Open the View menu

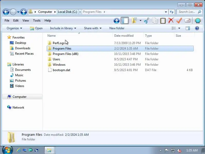point(26,21)
